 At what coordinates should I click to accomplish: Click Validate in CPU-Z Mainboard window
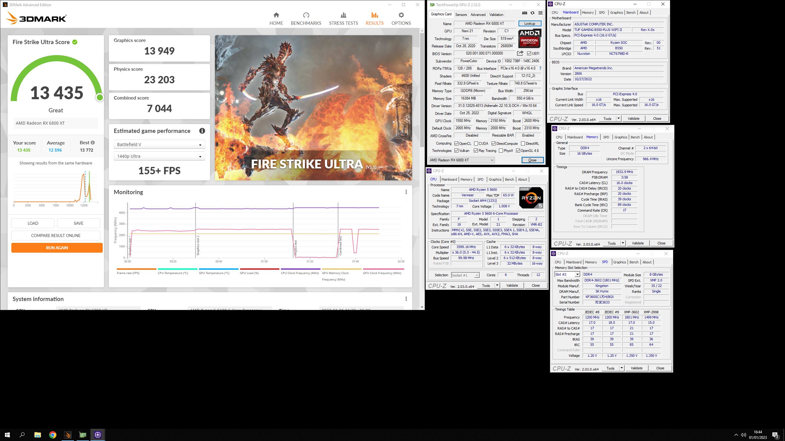[634, 119]
